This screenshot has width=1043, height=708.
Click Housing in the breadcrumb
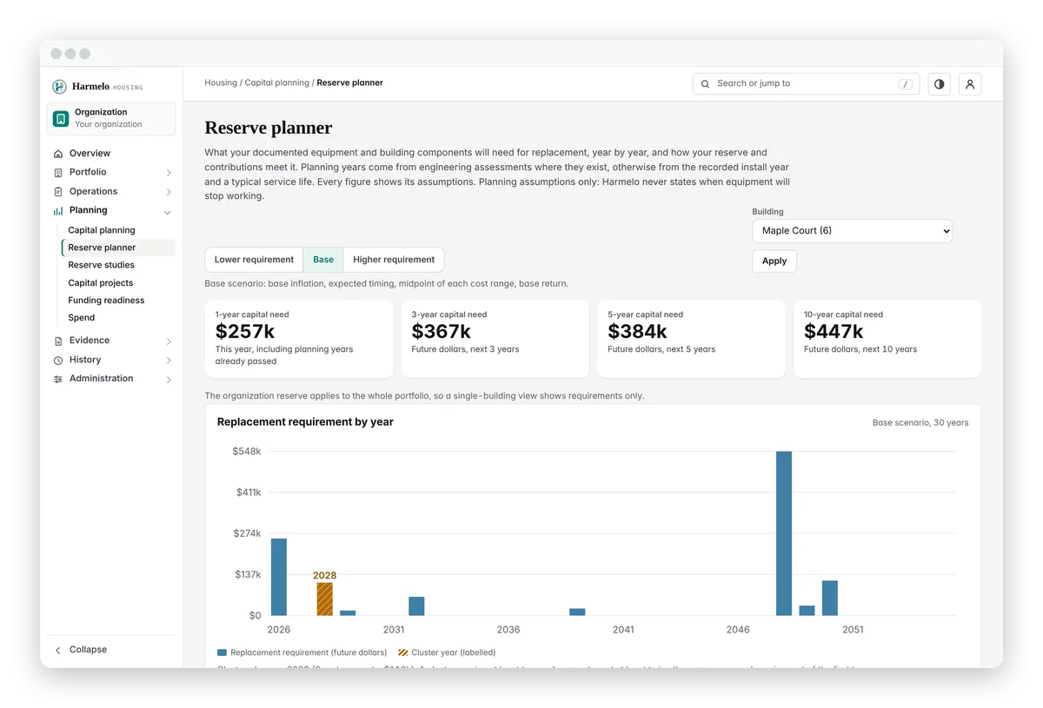(221, 83)
